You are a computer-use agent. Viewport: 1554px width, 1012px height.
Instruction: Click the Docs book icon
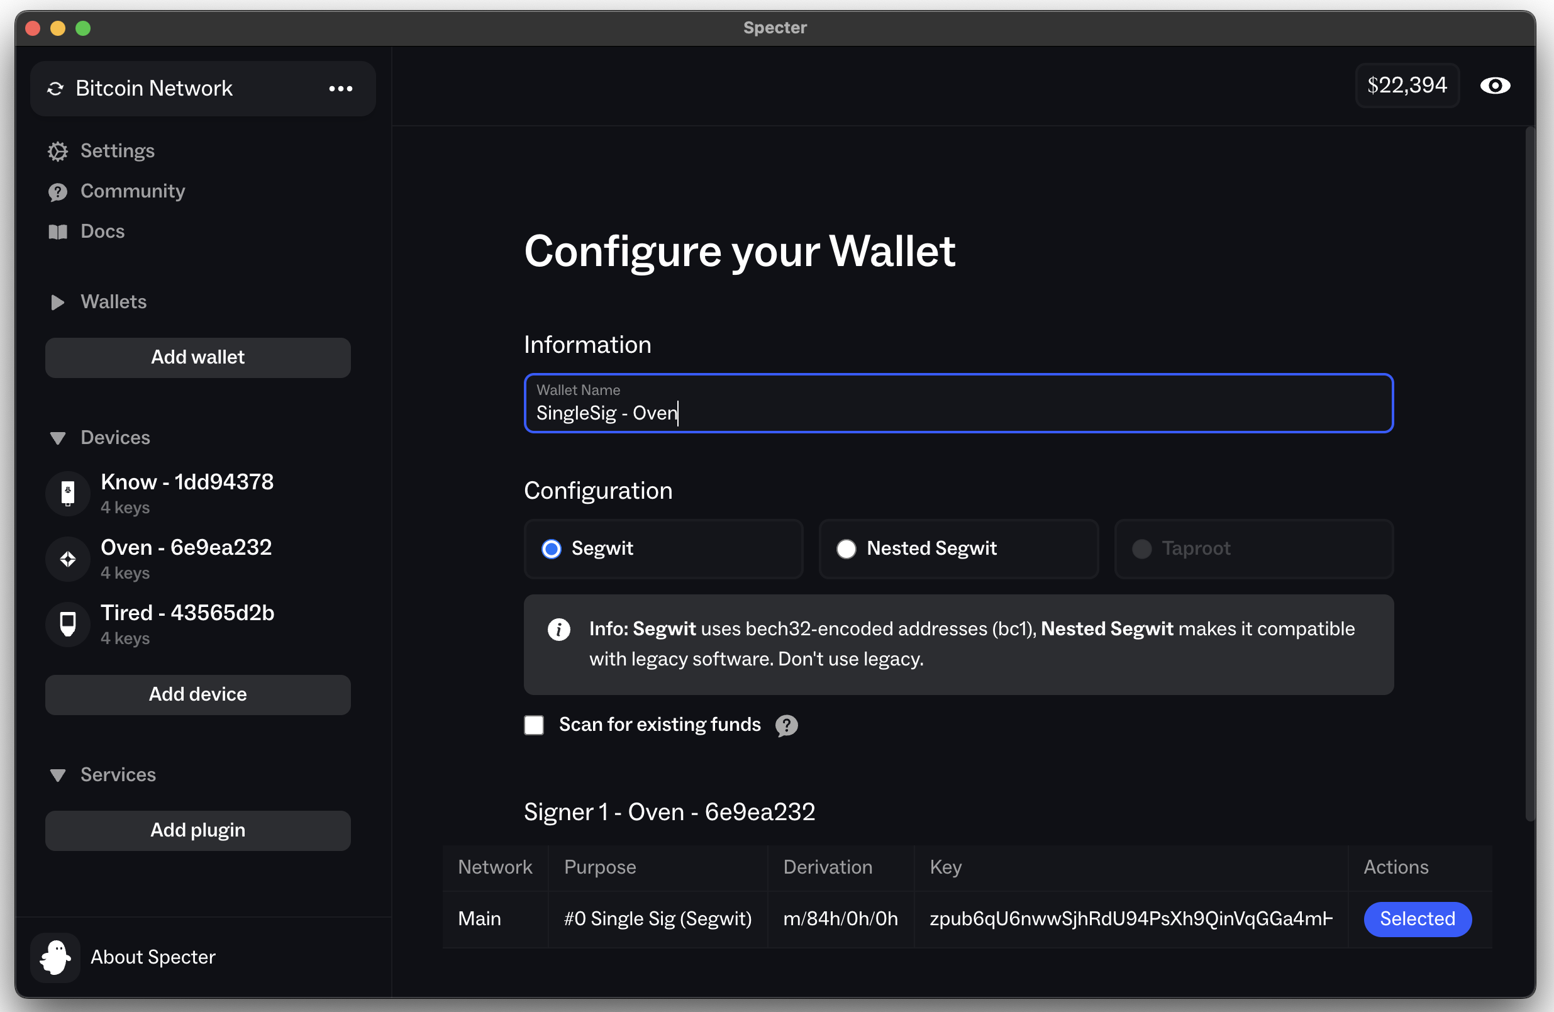coord(57,232)
